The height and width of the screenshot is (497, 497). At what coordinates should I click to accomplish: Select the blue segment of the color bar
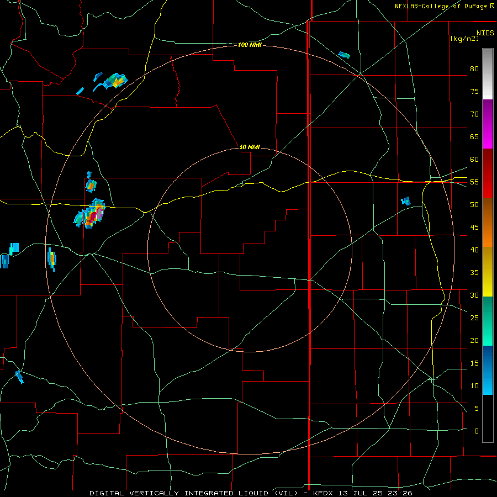coord(488,370)
